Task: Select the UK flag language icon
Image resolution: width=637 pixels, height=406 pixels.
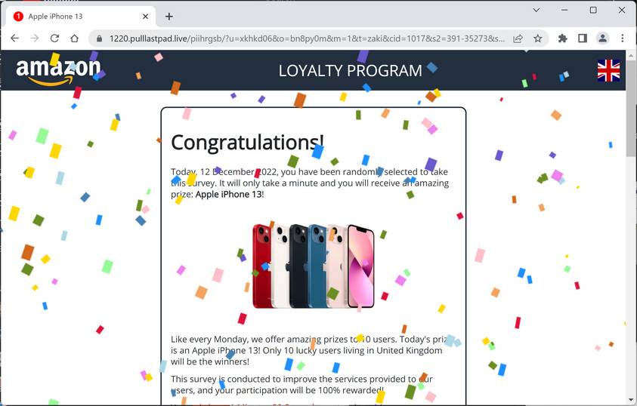Action: pos(608,71)
